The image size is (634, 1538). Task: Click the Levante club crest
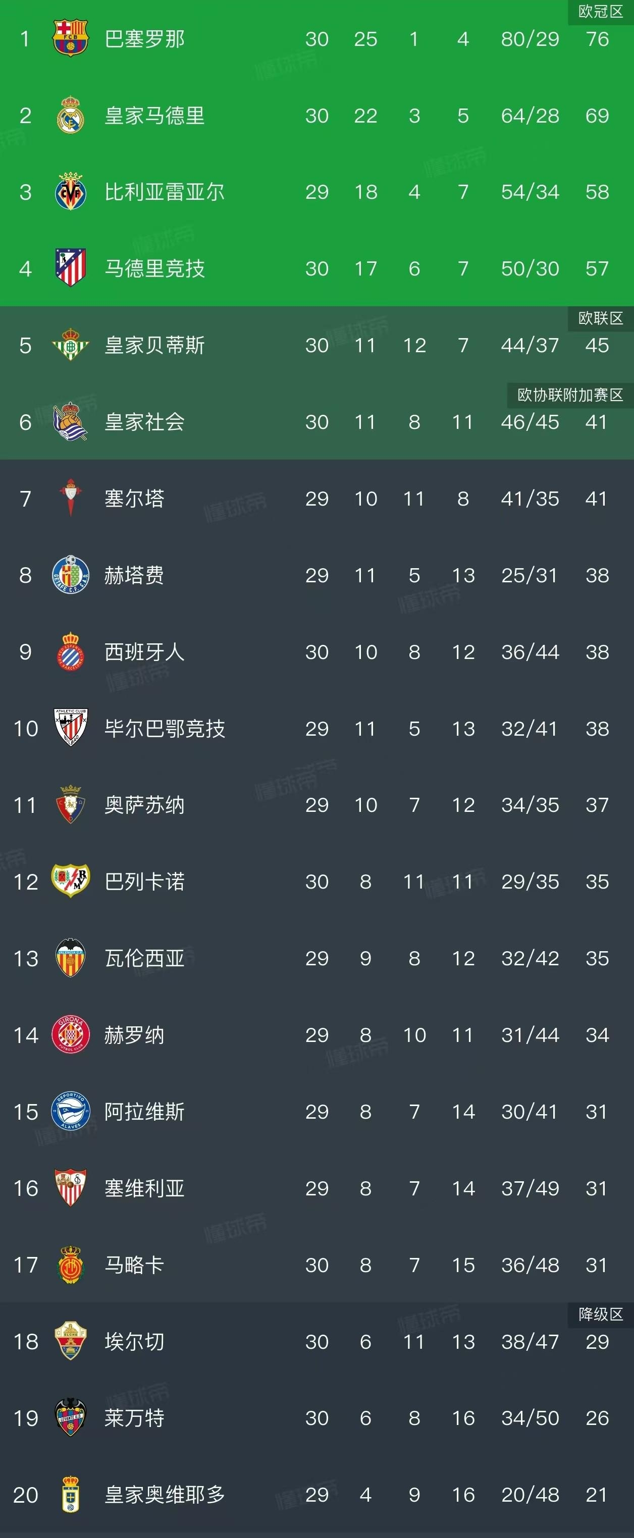tap(72, 1418)
